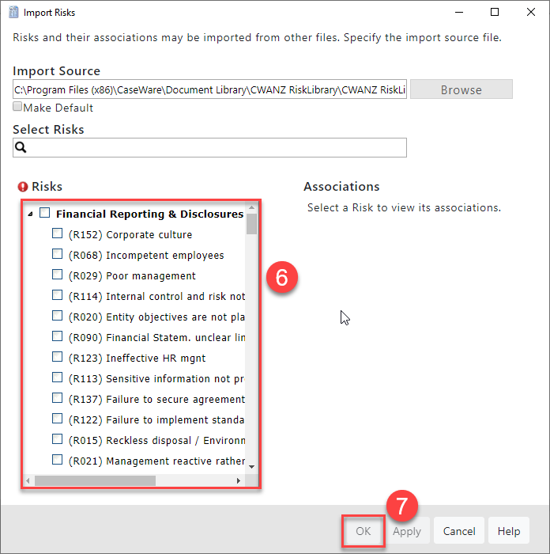Click the Apply button

[x=407, y=531]
